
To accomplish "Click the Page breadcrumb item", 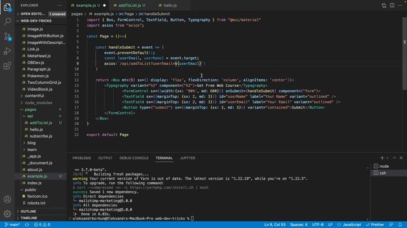I will (x=127, y=14).
